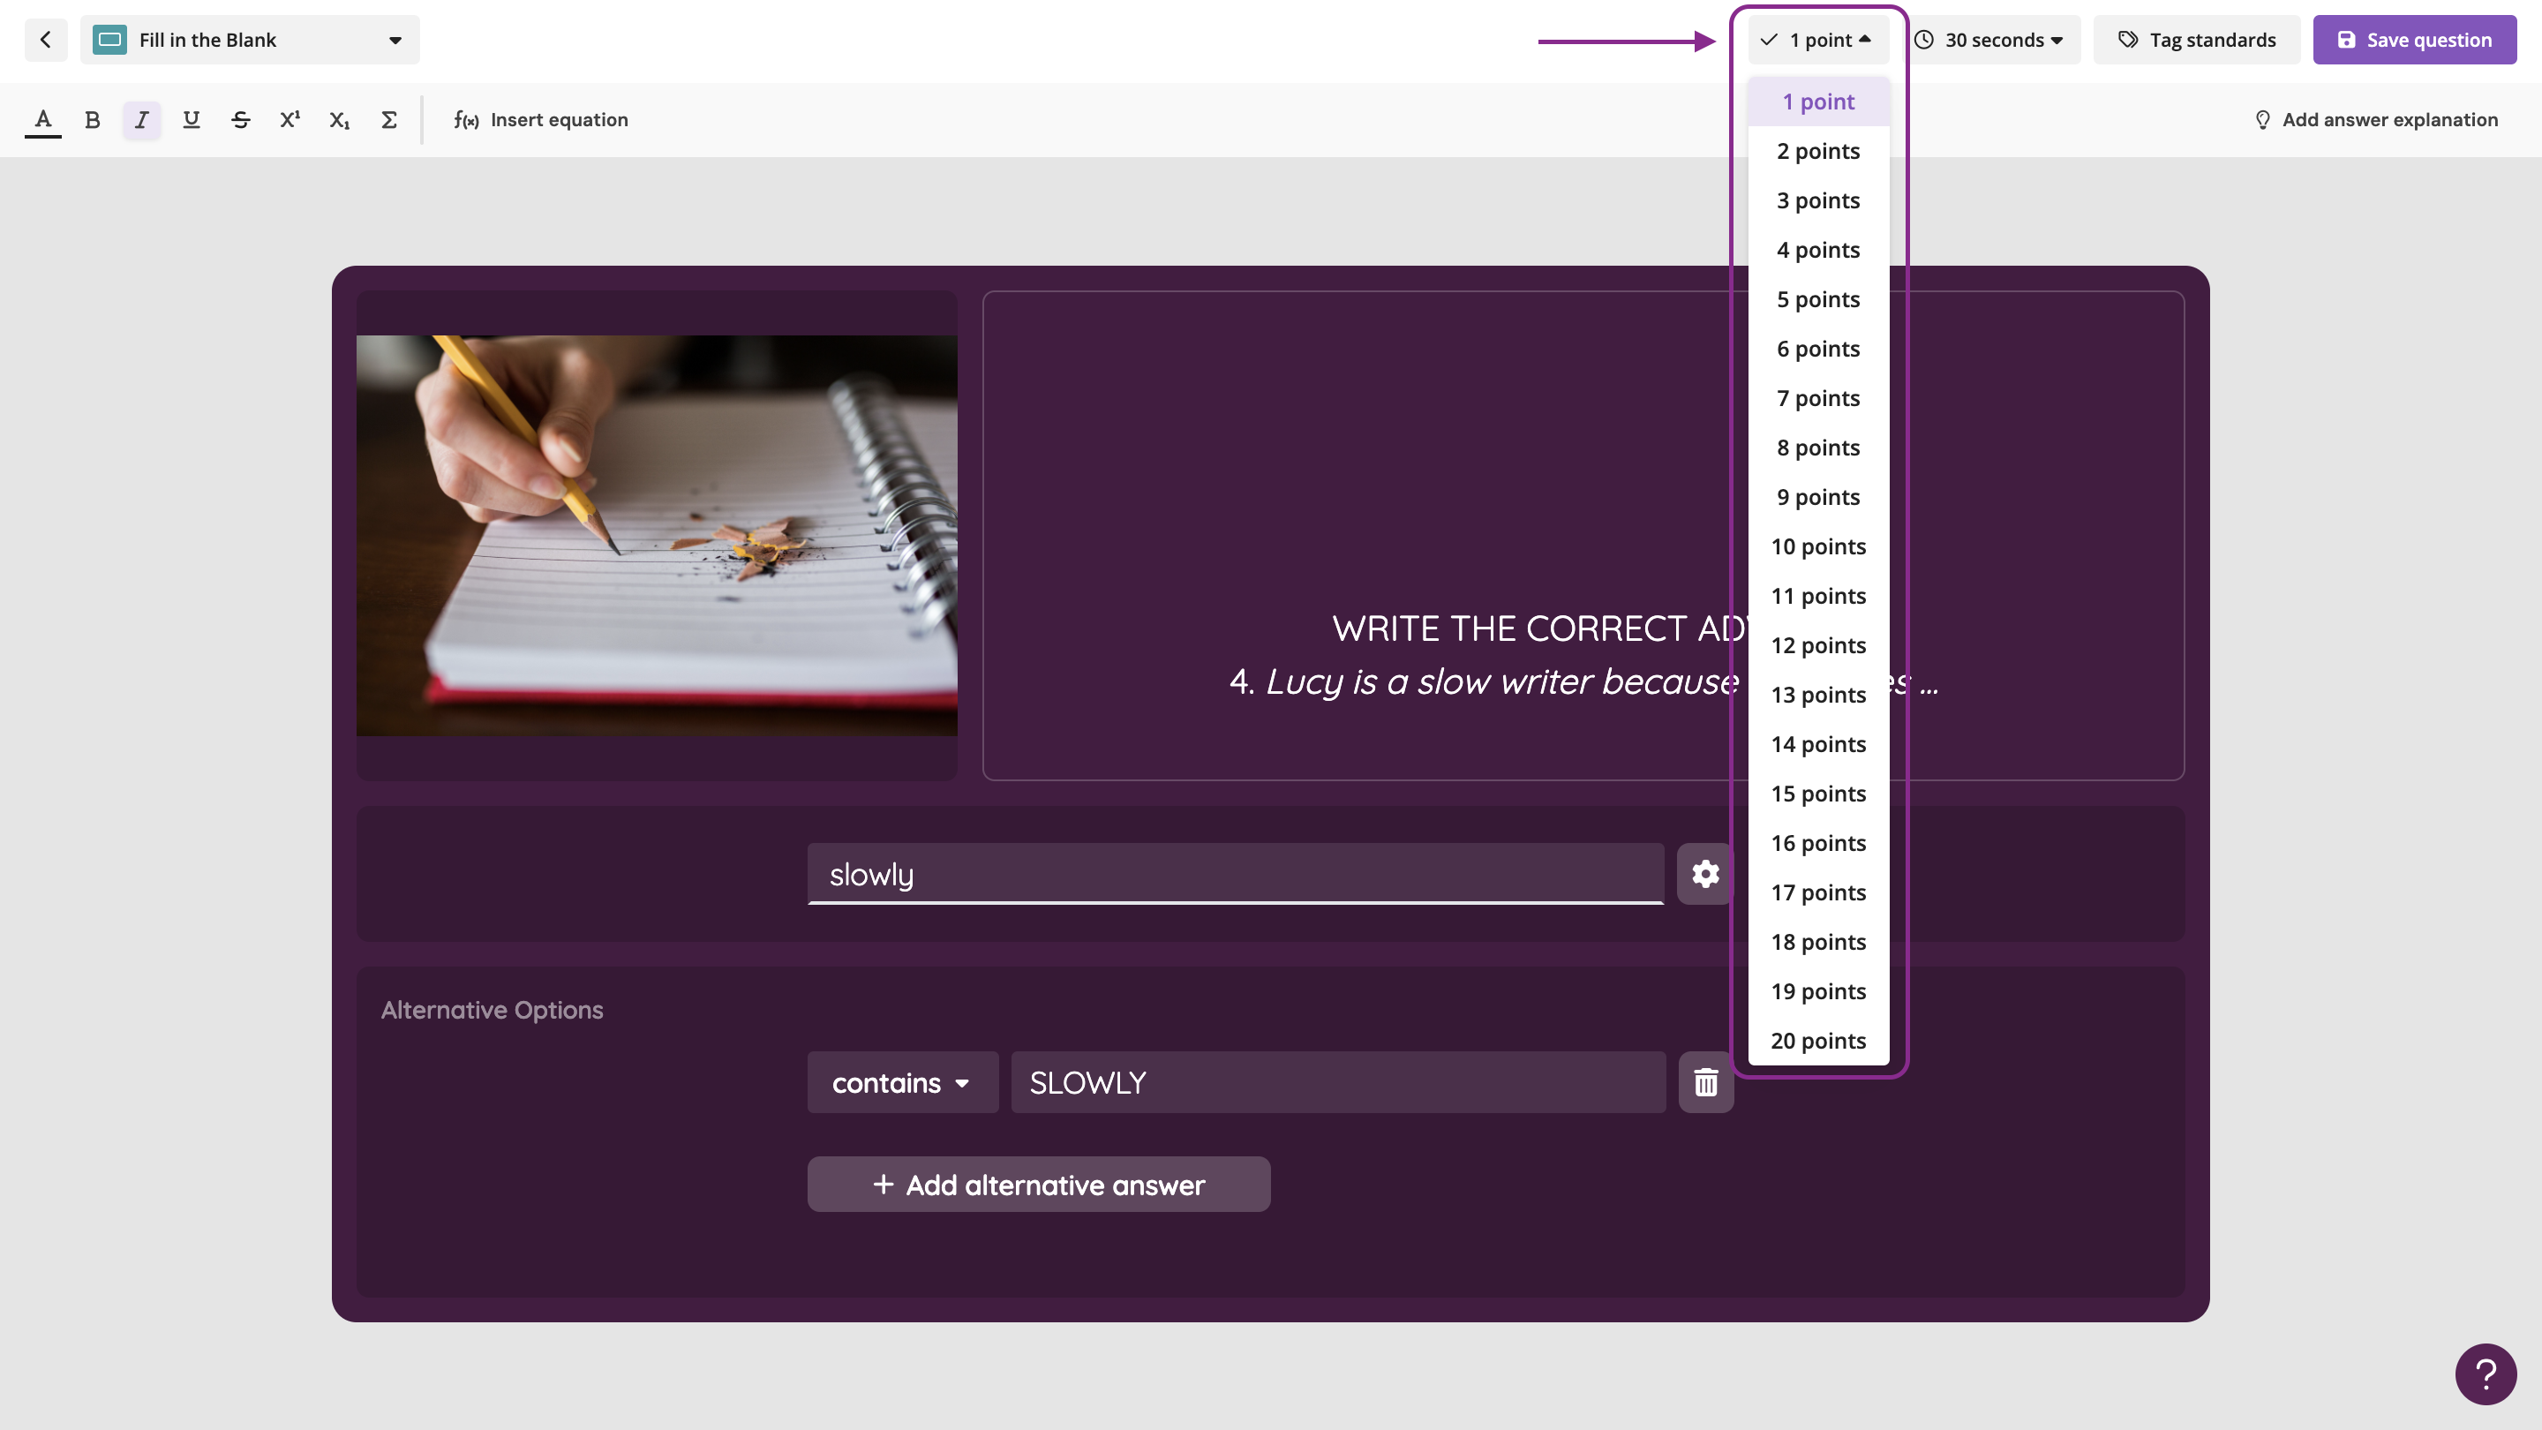2542x1430 pixels.
Task: Click Save question button
Action: pos(2414,40)
